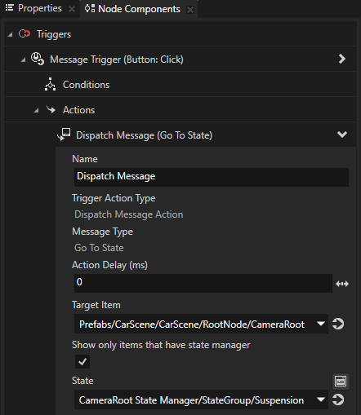Click the Action Delay drag-adjust arrows icon
Screen dimensions: 361x415
pos(342,284)
